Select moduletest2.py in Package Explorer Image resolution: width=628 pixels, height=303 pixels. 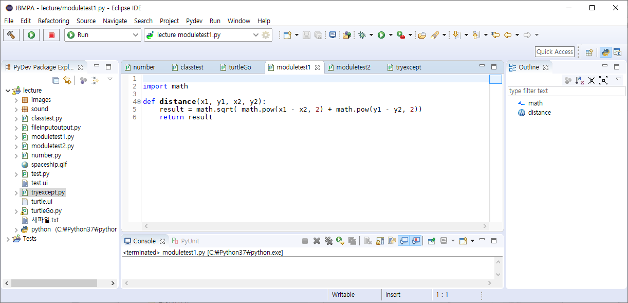pos(52,146)
